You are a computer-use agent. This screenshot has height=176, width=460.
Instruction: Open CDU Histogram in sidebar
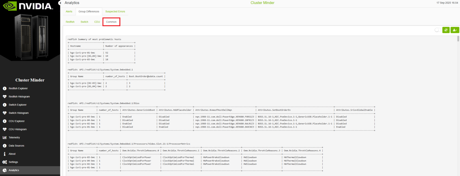point(18,129)
